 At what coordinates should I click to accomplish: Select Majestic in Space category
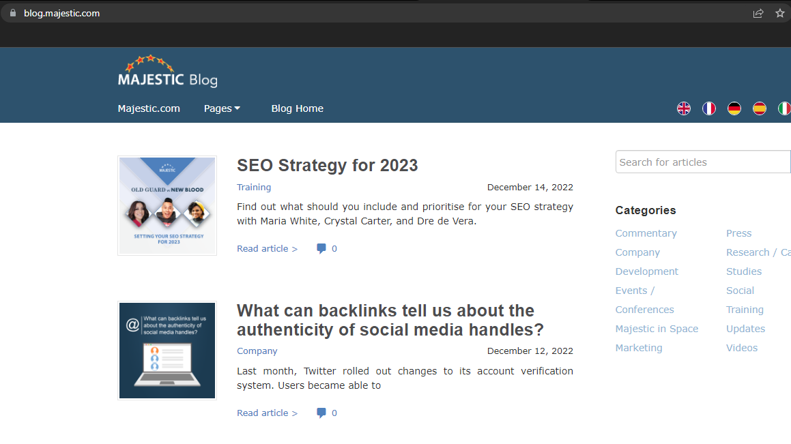pos(657,329)
